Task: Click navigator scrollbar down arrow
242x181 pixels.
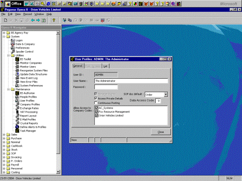Action: [x=58, y=172]
